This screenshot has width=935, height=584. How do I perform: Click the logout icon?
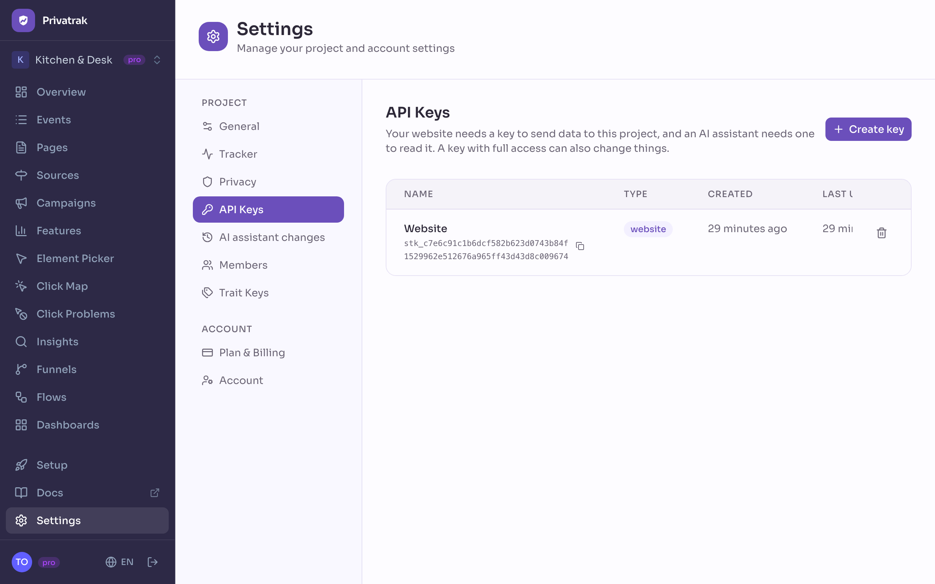click(153, 562)
